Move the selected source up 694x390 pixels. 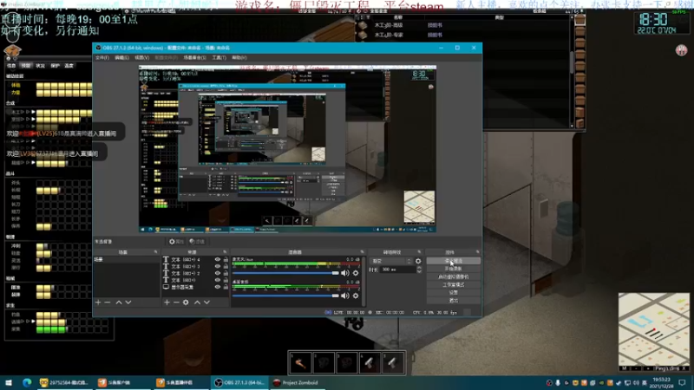click(x=198, y=302)
